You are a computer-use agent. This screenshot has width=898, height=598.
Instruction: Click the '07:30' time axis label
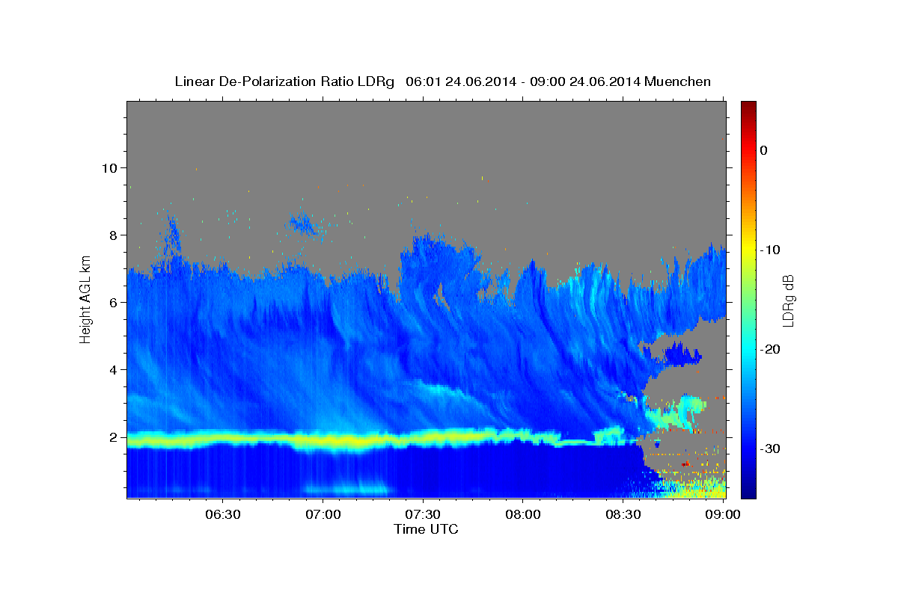point(422,515)
